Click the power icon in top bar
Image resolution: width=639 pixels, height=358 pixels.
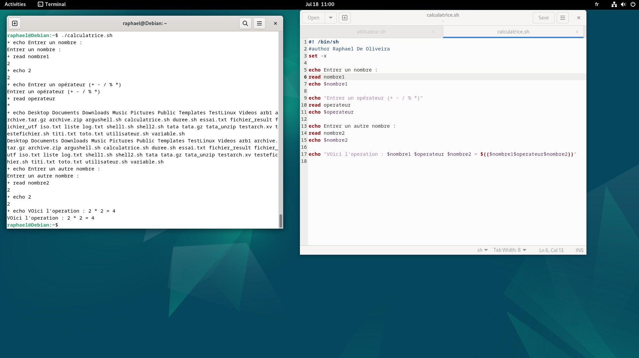click(633, 4)
